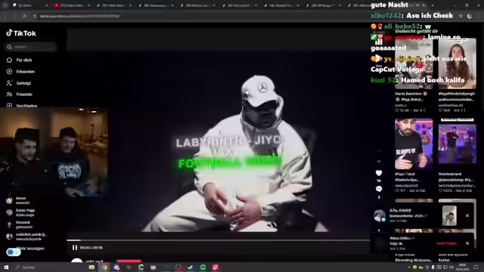Go to previous video with up chevron
Viewport: 484px width, 272px height.
coord(379,151)
